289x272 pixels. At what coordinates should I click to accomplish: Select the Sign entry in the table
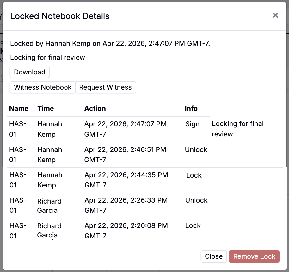click(x=192, y=124)
